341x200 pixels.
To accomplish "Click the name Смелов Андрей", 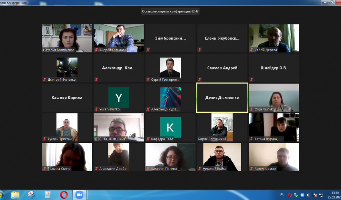I will pyautogui.click(x=222, y=68).
